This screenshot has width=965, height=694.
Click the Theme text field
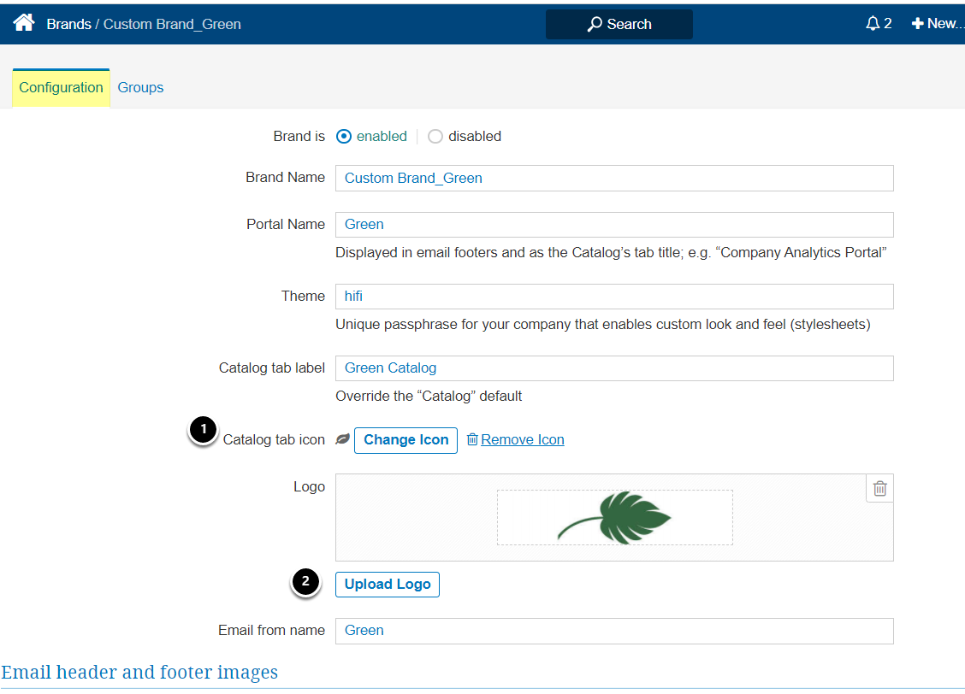pos(614,297)
